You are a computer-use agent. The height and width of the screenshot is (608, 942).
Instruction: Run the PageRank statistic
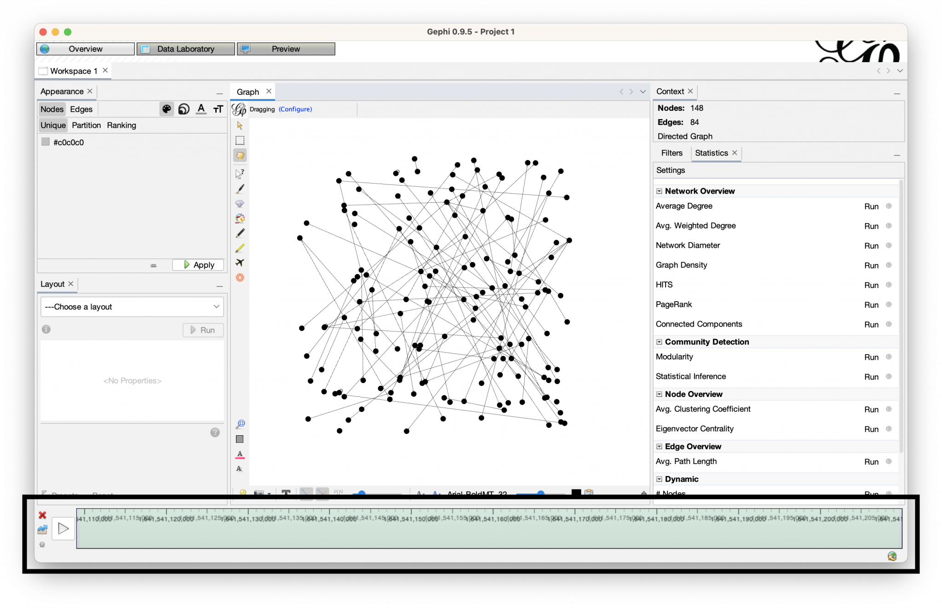click(x=872, y=304)
